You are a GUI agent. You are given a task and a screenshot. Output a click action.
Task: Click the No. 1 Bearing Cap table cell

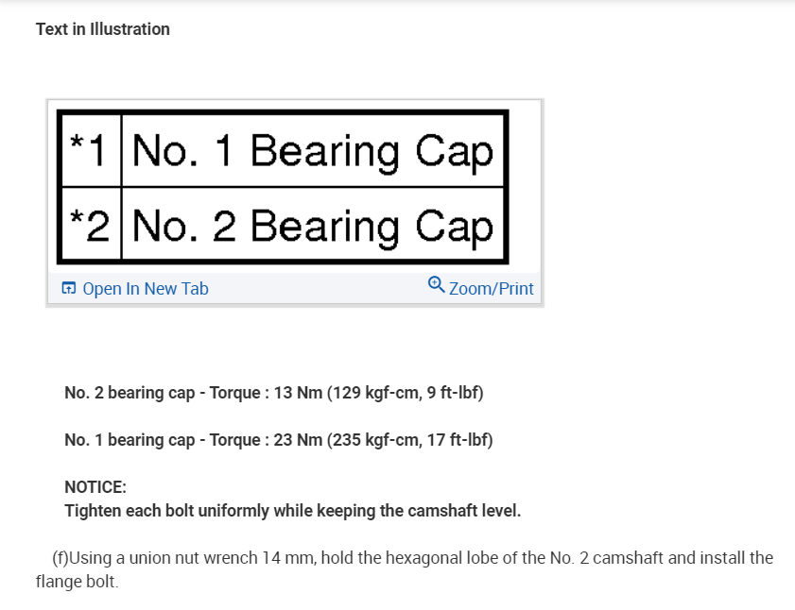point(313,151)
